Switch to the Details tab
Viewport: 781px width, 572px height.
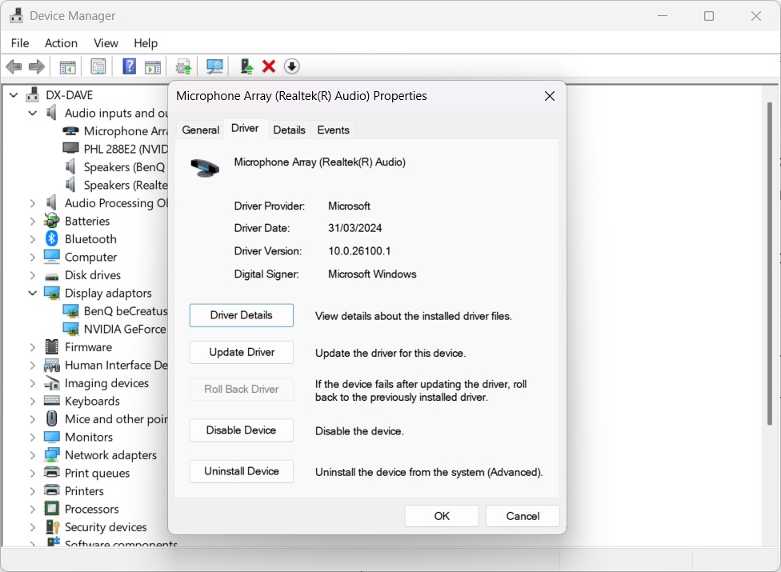tap(289, 130)
